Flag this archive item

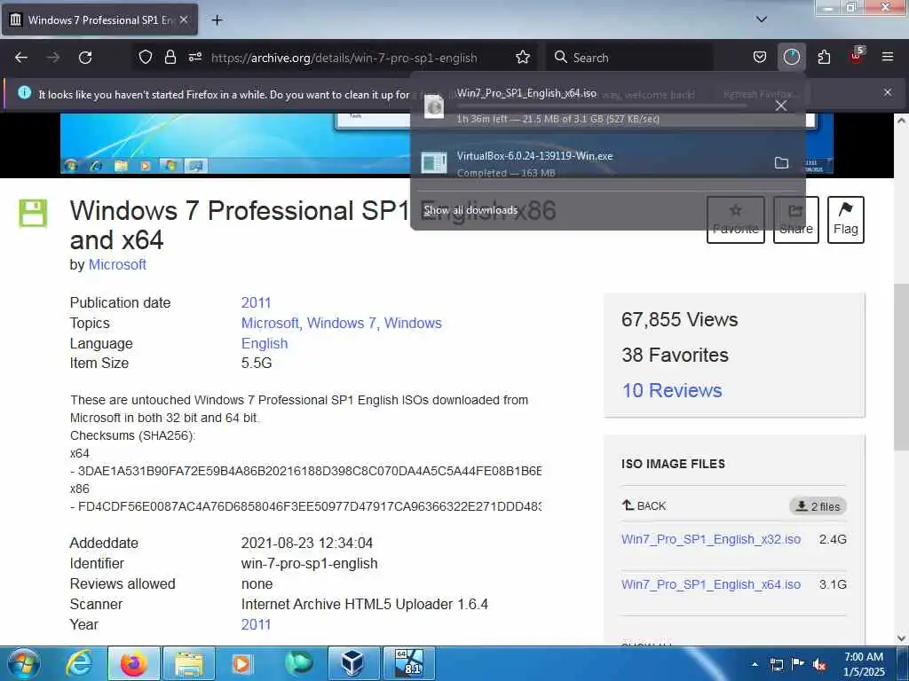[x=845, y=220]
